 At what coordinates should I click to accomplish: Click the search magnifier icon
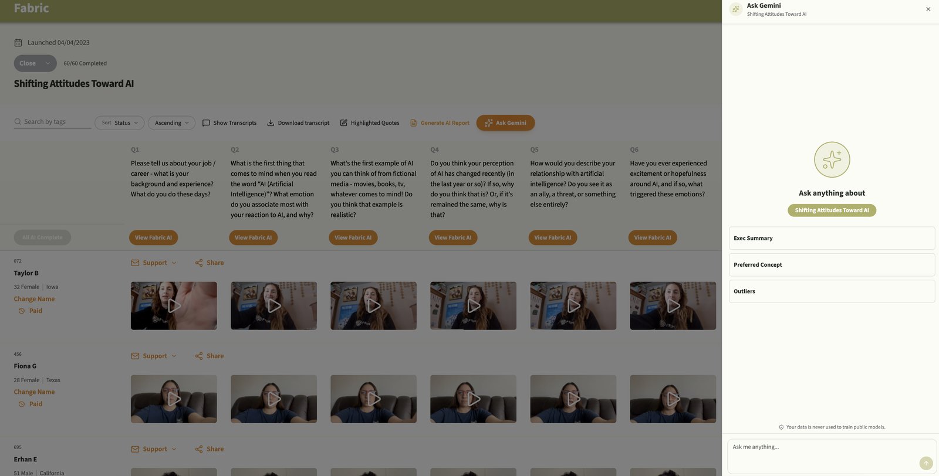point(18,122)
